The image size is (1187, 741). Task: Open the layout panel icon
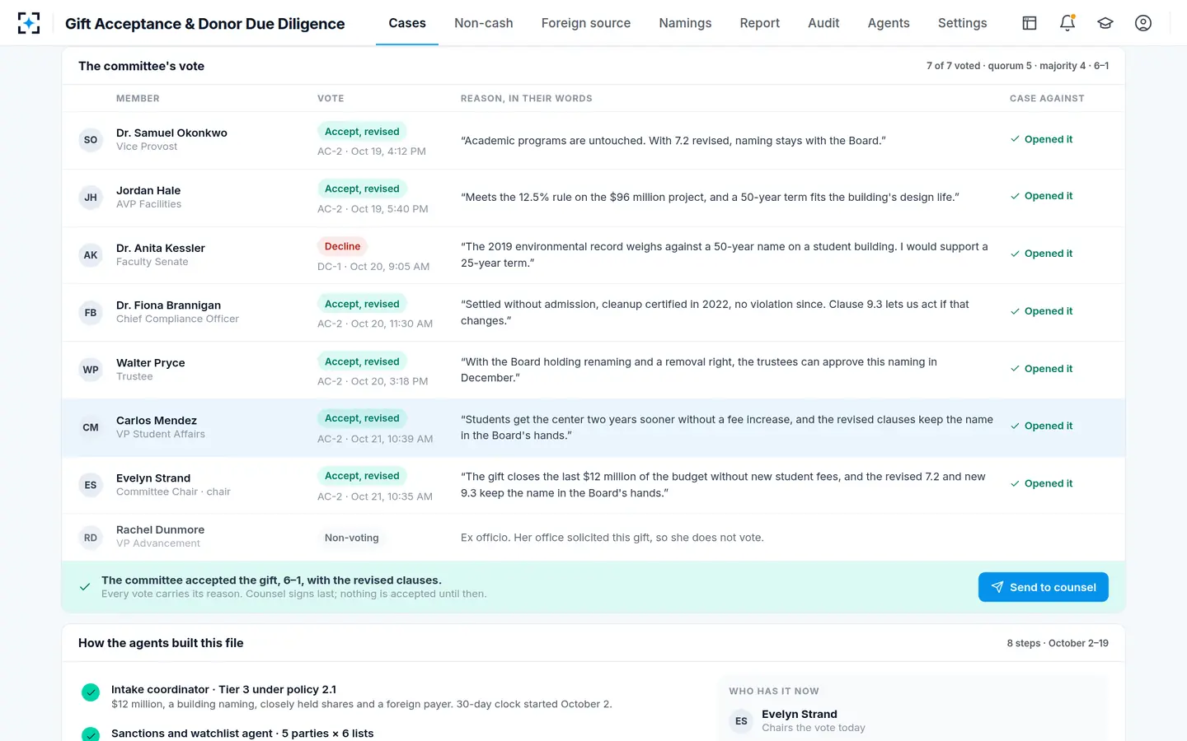(1030, 23)
